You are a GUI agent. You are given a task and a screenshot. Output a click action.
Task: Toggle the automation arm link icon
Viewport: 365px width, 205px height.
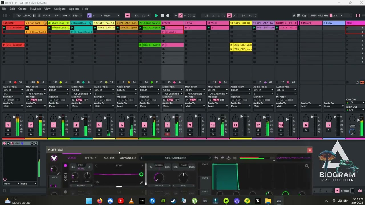[180, 15]
